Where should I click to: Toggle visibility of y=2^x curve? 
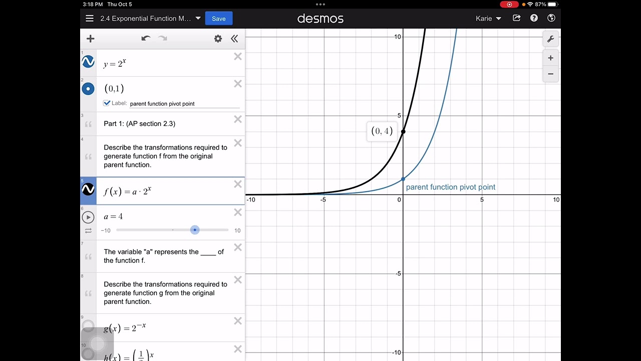88,62
